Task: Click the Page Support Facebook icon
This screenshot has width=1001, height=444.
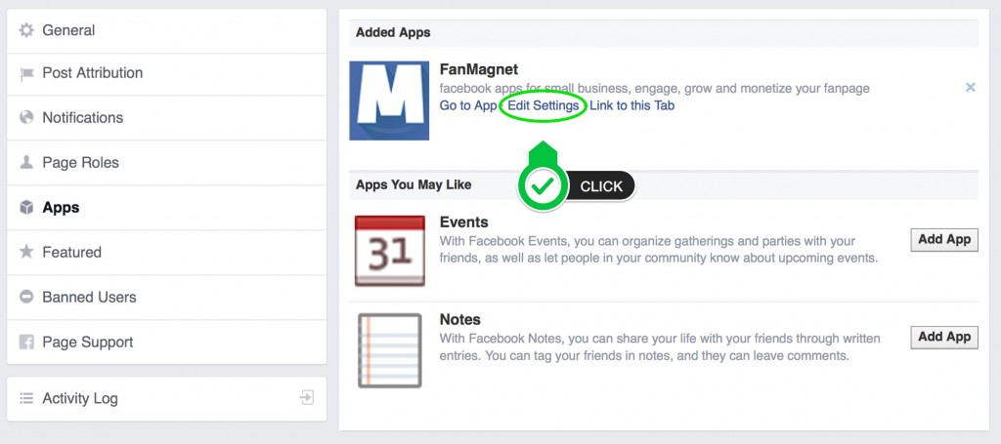Action: point(26,343)
